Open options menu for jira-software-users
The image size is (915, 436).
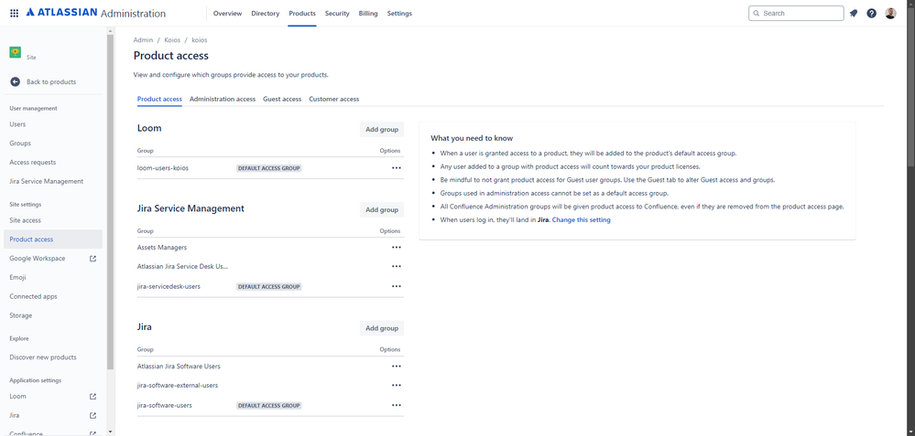click(x=397, y=405)
